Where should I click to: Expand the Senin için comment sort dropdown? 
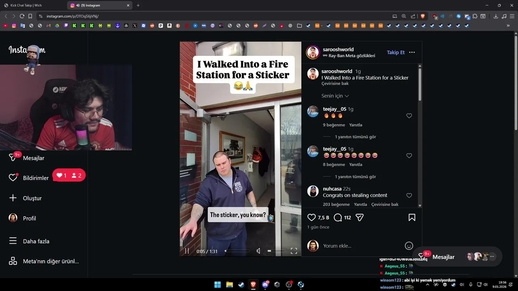coord(335,96)
